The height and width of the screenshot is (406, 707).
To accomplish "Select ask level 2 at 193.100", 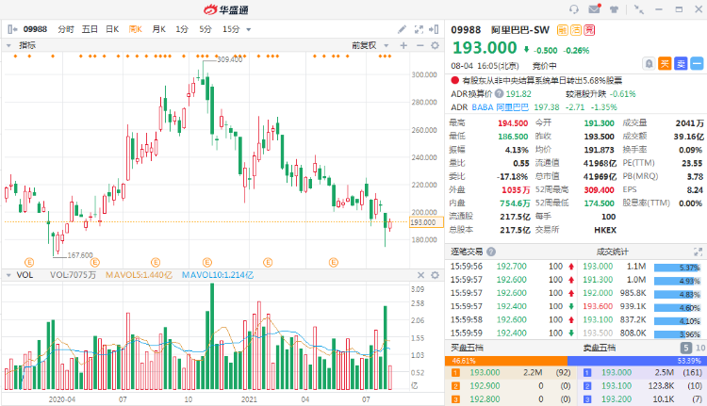I will [643, 385].
